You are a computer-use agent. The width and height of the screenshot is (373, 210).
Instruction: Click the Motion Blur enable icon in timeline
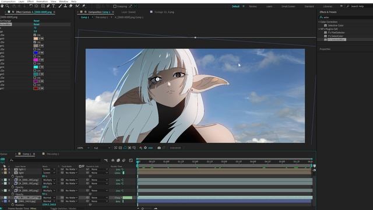coord(124,160)
